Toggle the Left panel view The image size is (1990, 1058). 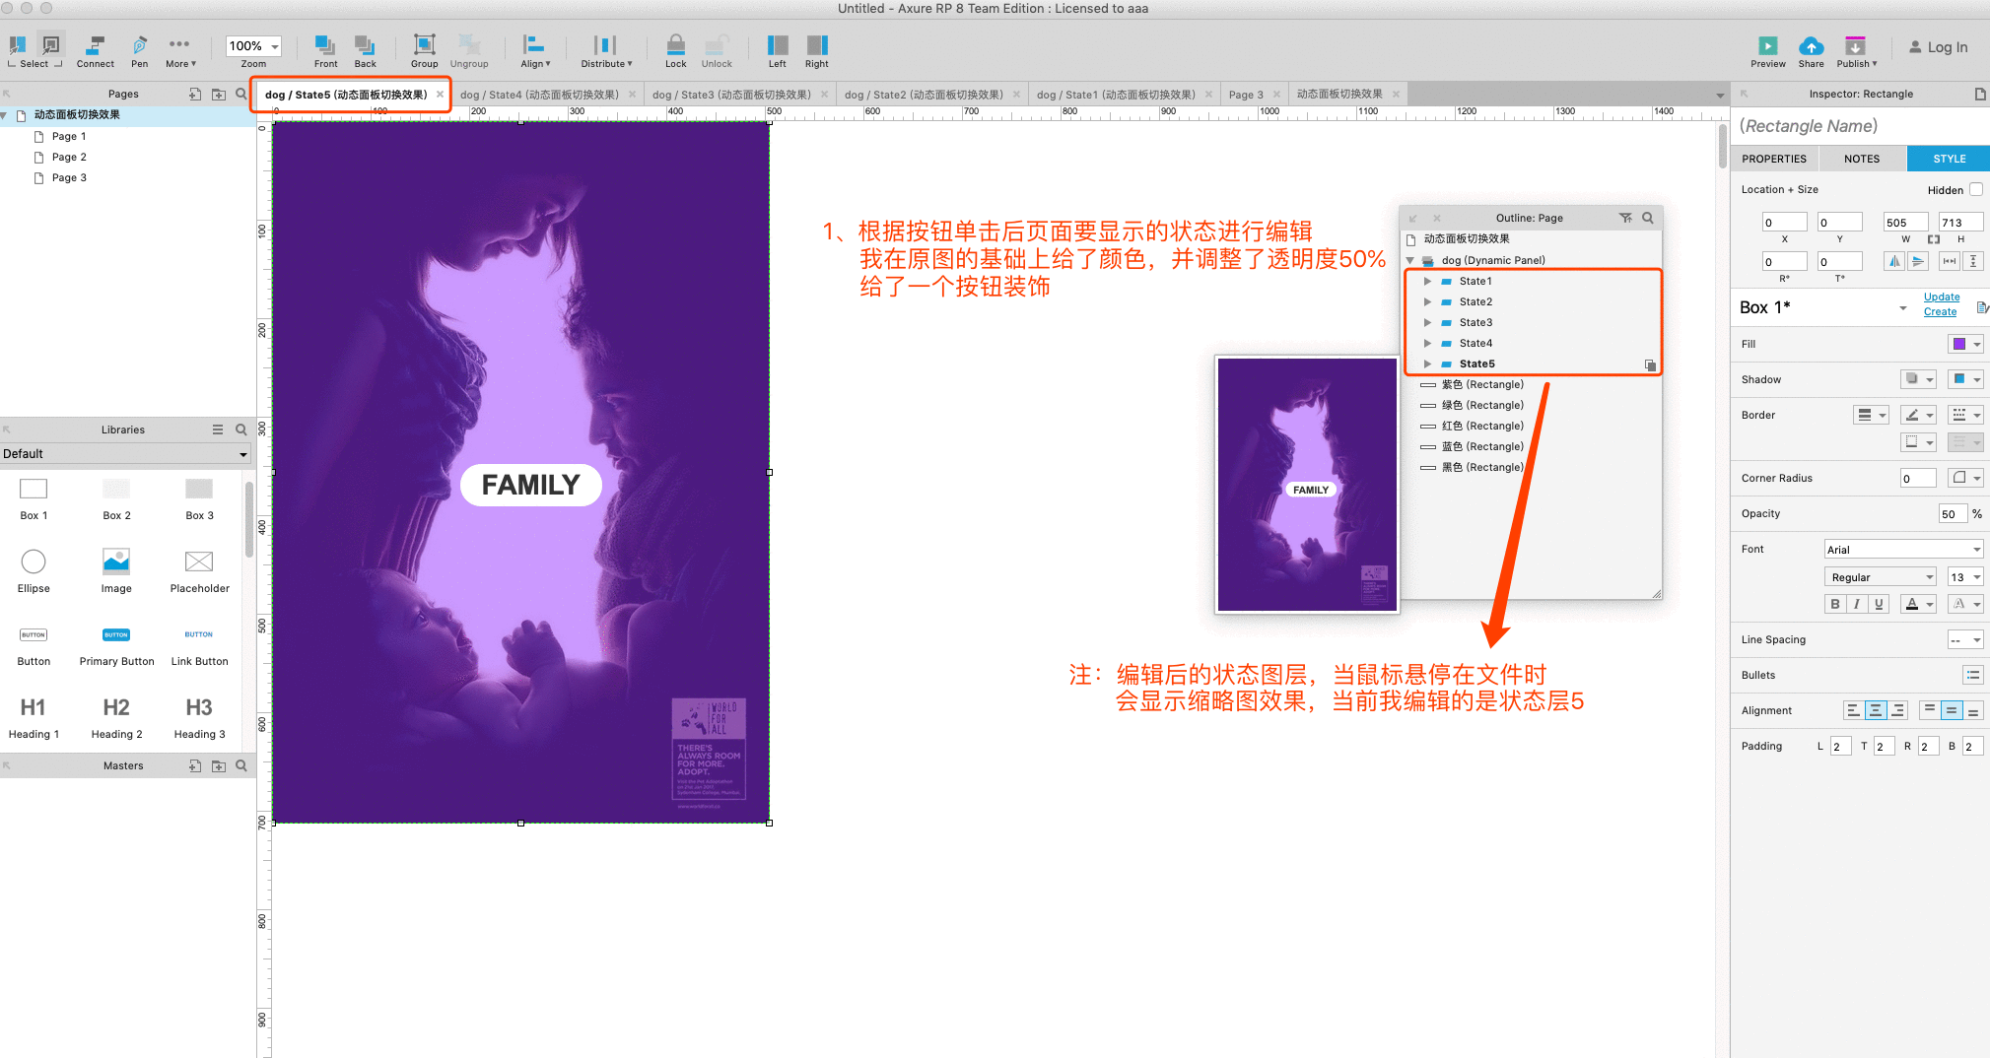point(778,51)
